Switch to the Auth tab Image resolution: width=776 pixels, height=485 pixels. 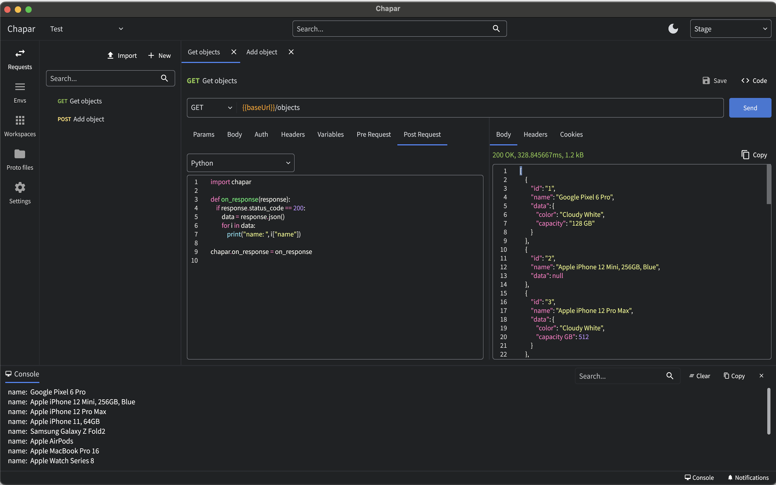point(261,134)
